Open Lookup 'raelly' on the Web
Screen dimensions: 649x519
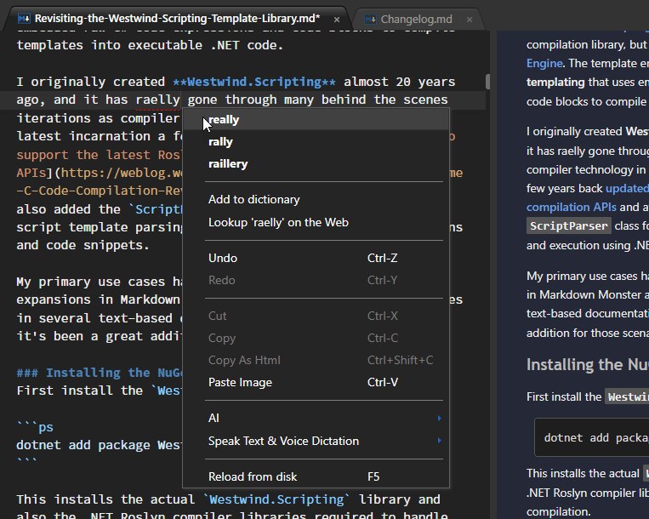tap(278, 222)
